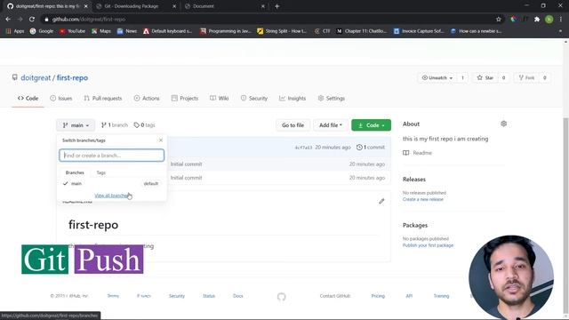Open the footer Contact GitHub link
This screenshot has width=569, height=320.
click(335, 296)
